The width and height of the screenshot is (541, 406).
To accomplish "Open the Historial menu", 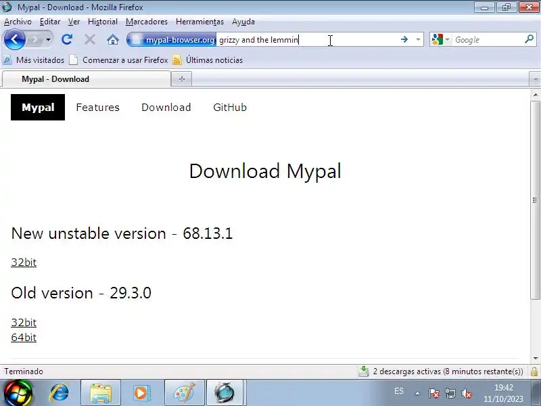I will point(103,22).
